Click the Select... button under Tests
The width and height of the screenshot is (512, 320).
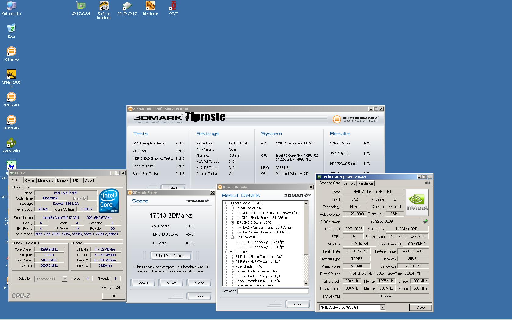[173, 188]
